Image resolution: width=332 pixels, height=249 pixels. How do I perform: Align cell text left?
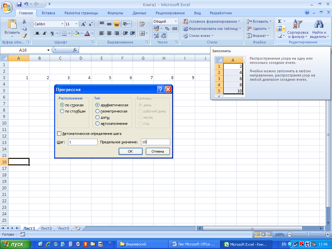coord(102,33)
